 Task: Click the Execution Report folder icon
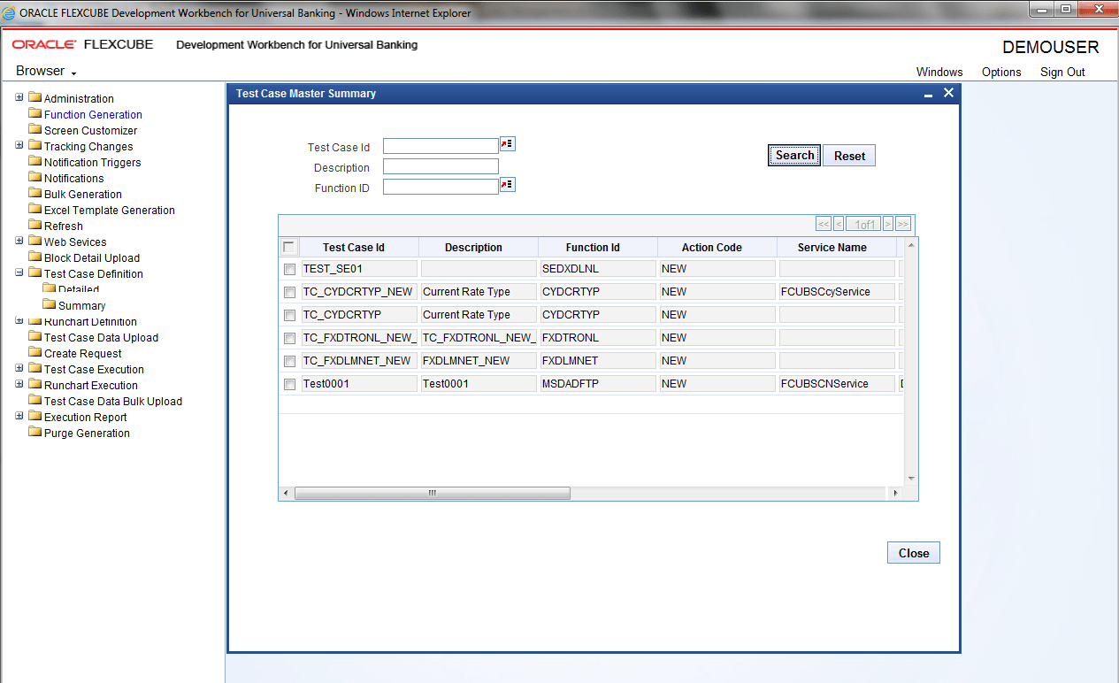pos(35,416)
